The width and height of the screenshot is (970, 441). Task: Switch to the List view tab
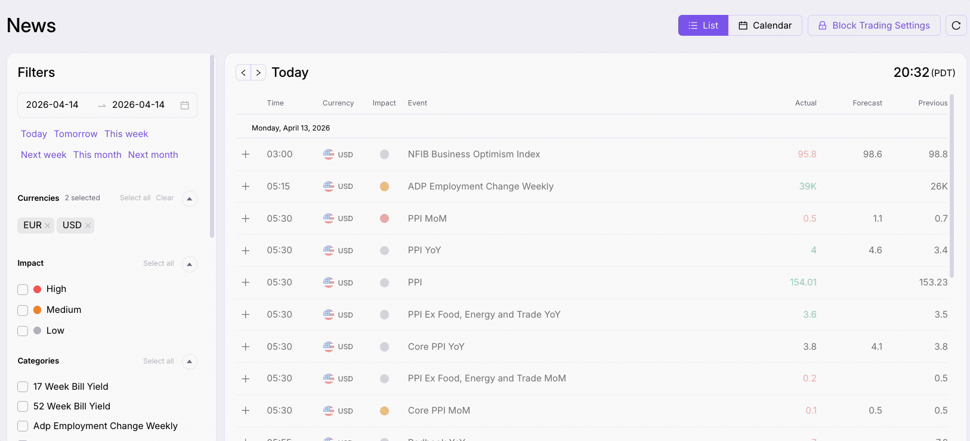click(x=703, y=26)
